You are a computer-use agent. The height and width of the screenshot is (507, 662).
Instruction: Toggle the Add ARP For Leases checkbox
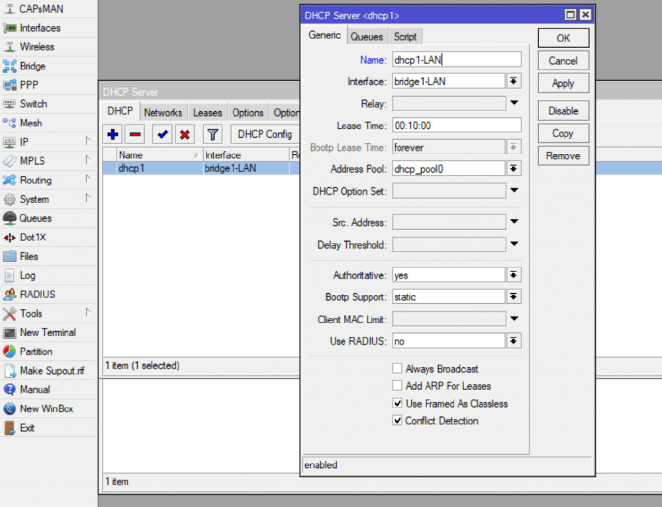[x=397, y=385]
